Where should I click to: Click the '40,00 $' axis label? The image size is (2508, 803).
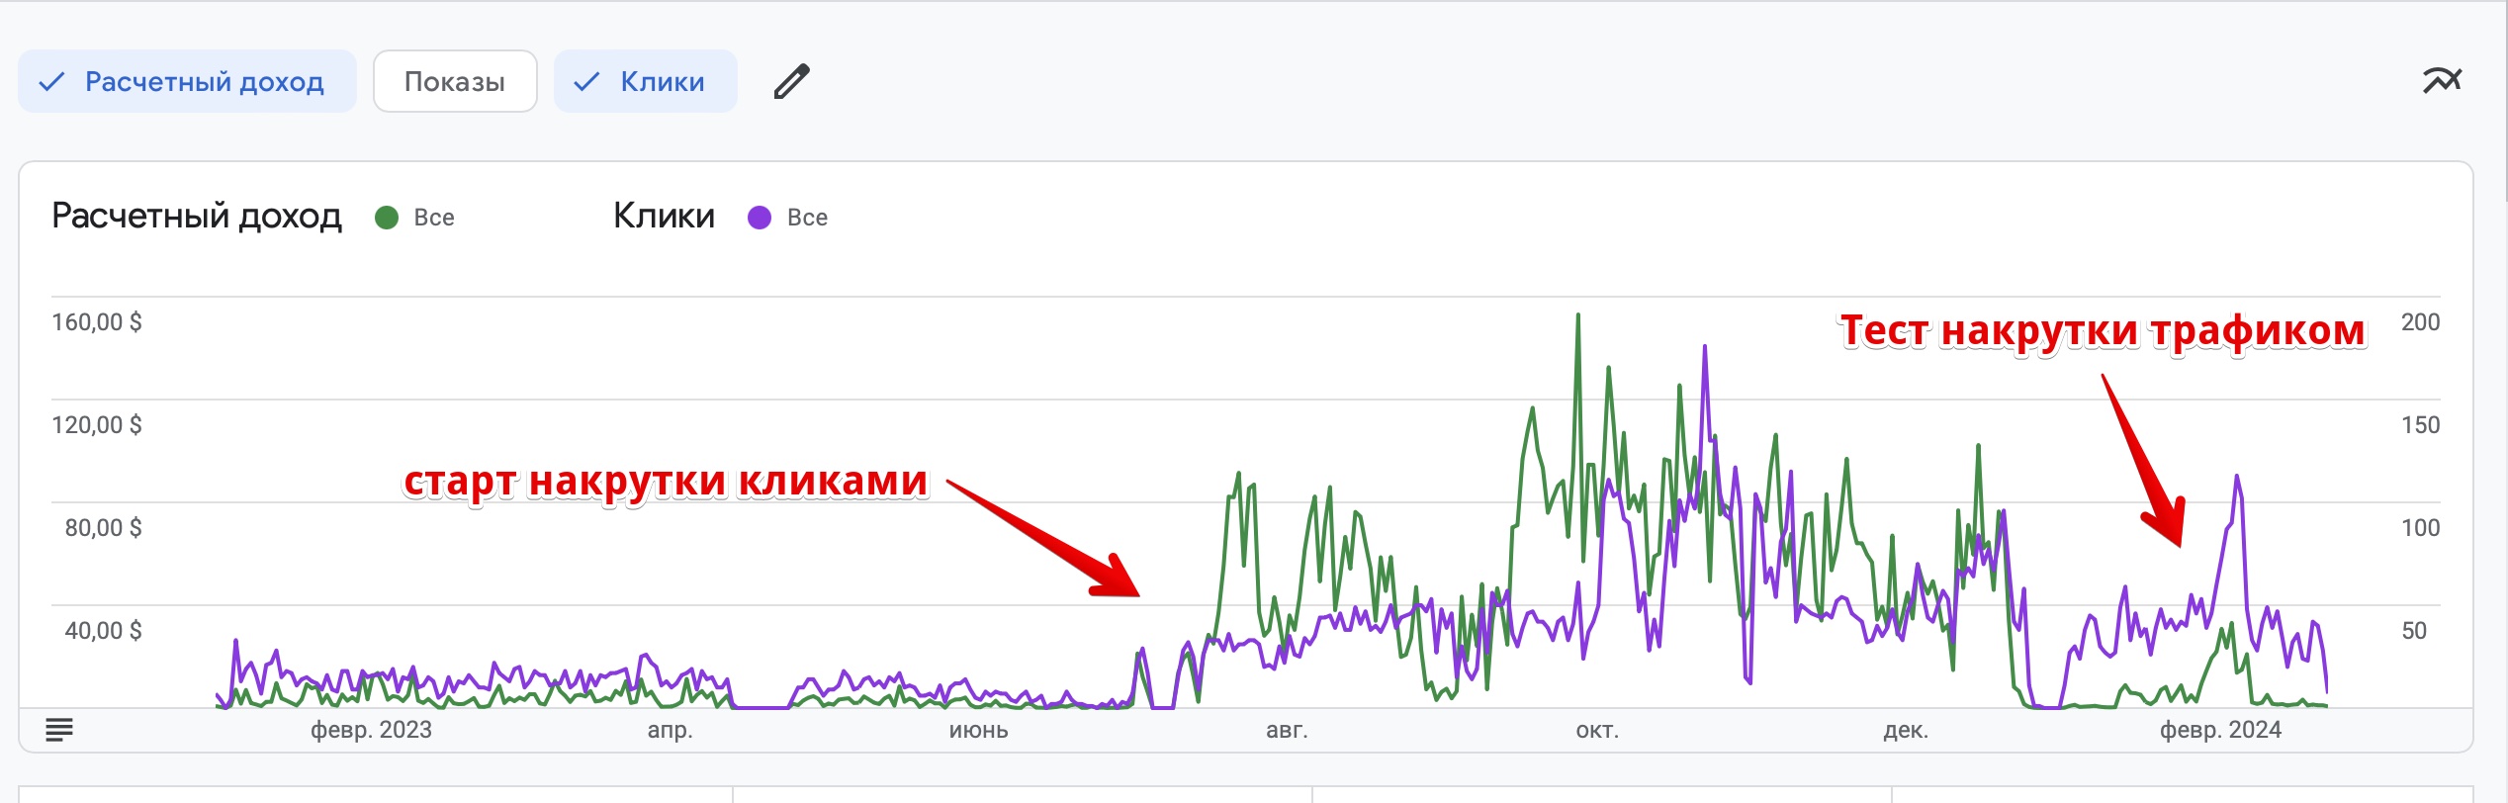point(104,631)
